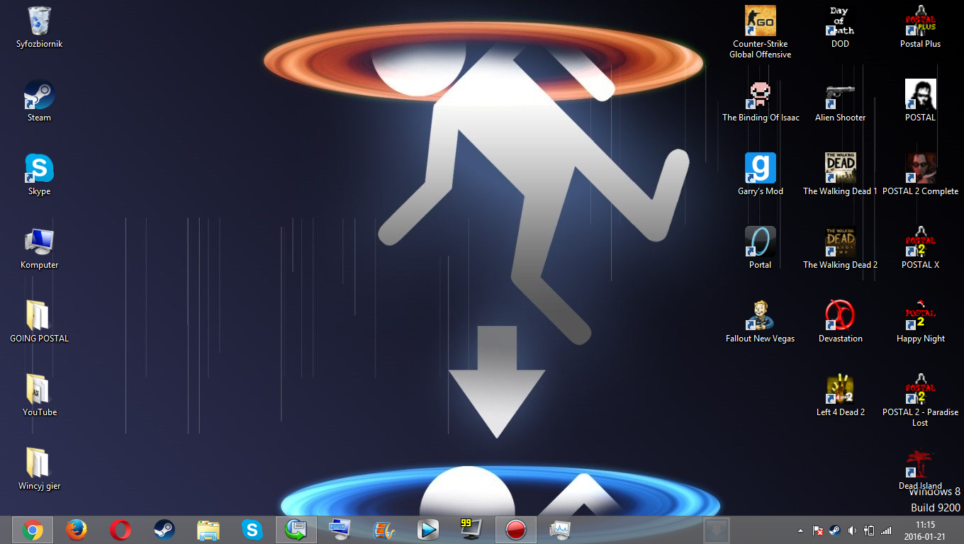Viewport: 964px width, 544px height.
Task: Show hidden system tray icons
Action: coord(801,531)
